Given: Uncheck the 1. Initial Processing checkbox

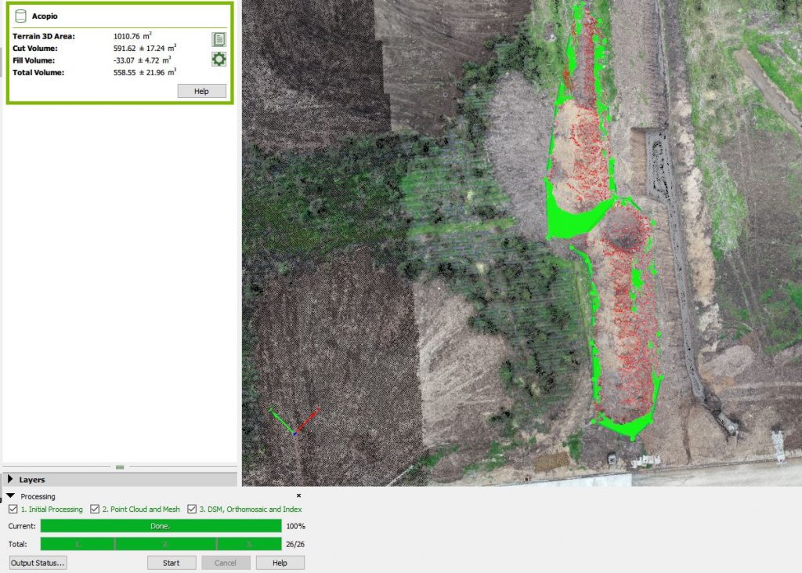Looking at the screenshot, I should pos(13,510).
